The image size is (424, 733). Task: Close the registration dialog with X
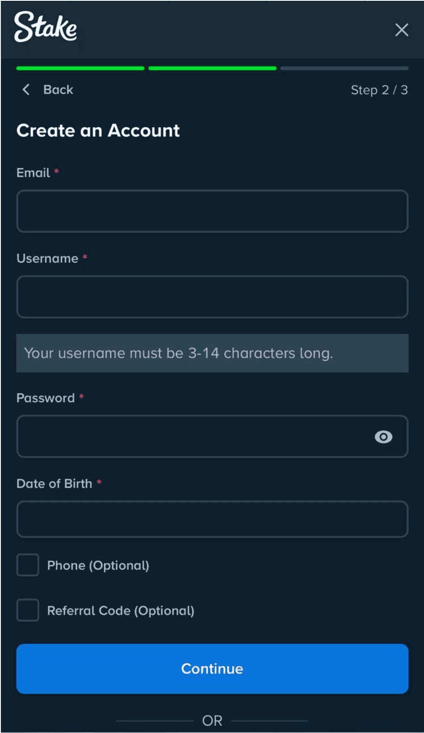(x=402, y=30)
